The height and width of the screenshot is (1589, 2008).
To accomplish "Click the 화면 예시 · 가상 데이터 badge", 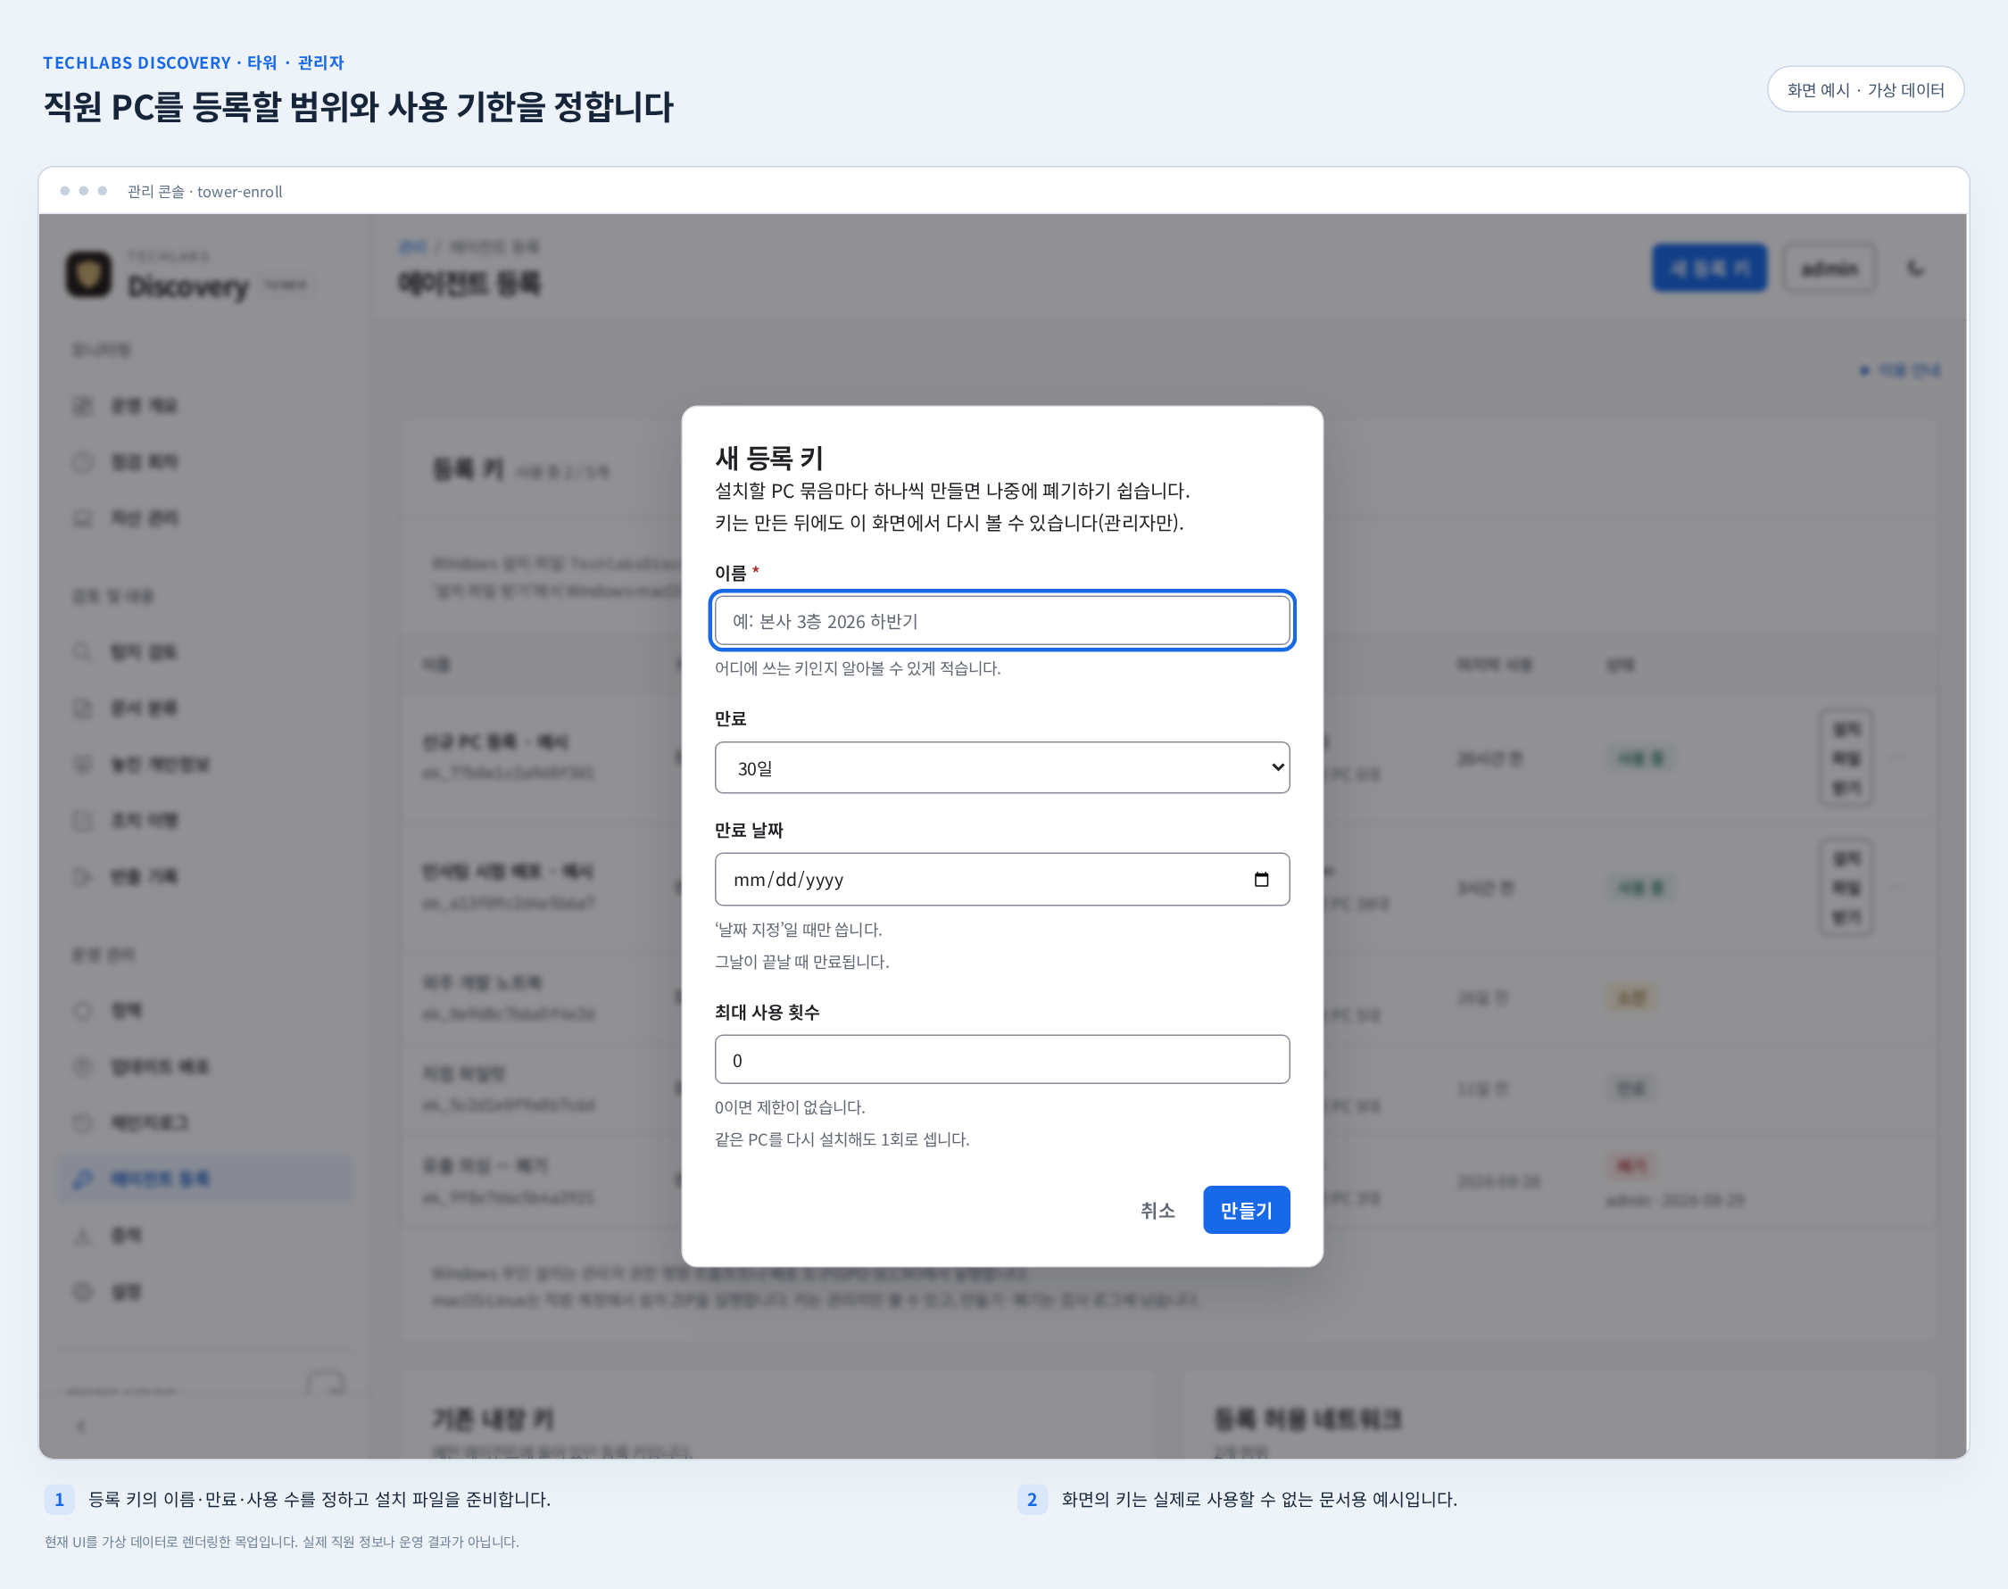I will point(1865,89).
